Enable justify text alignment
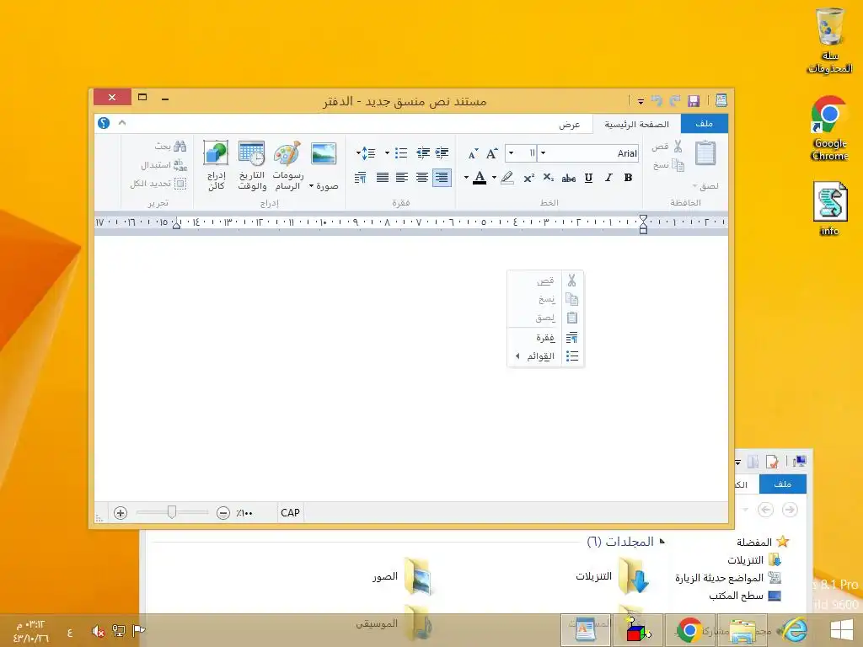The height and width of the screenshot is (647, 863). click(x=382, y=177)
